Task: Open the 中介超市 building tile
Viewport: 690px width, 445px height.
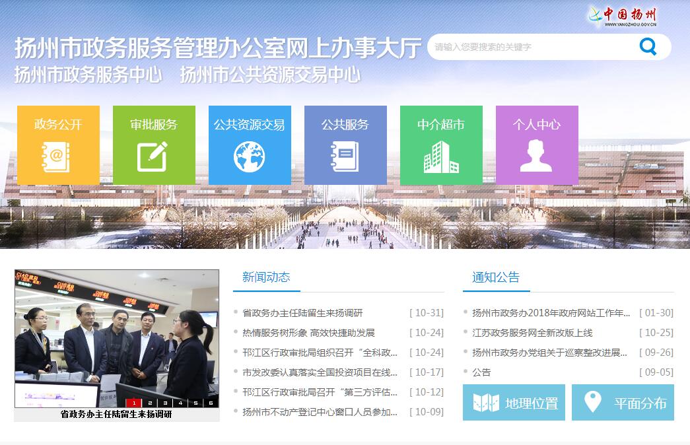Action: point(441,145)
